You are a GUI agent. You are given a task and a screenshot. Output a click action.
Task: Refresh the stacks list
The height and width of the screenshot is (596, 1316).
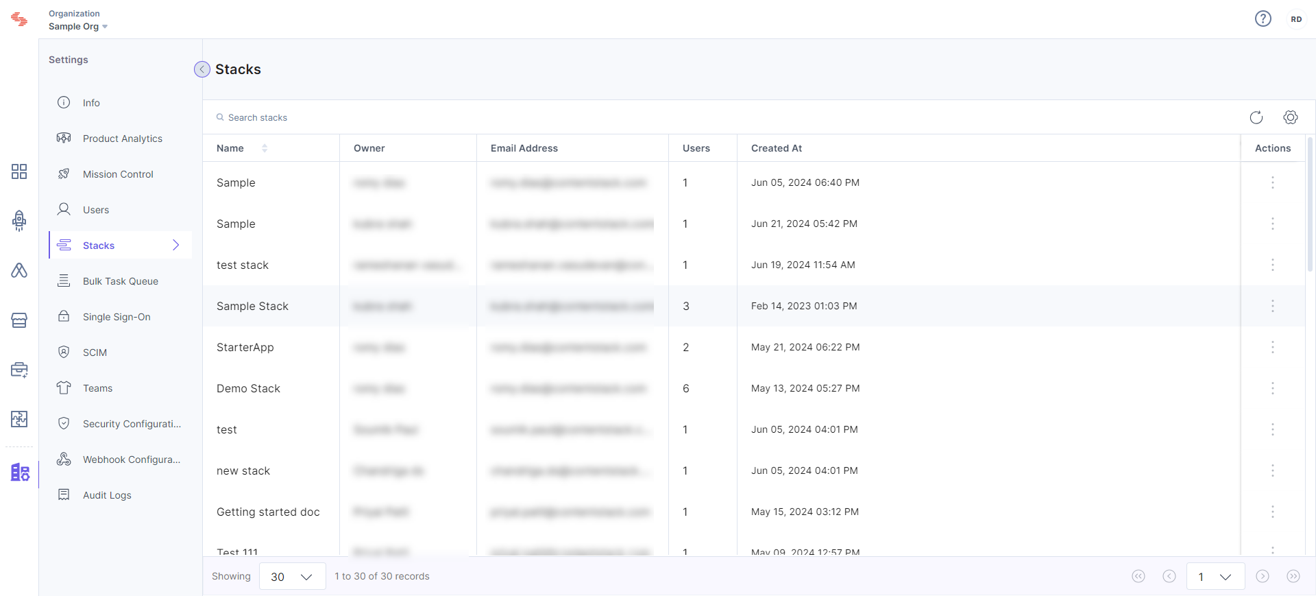coord(1256,117)
